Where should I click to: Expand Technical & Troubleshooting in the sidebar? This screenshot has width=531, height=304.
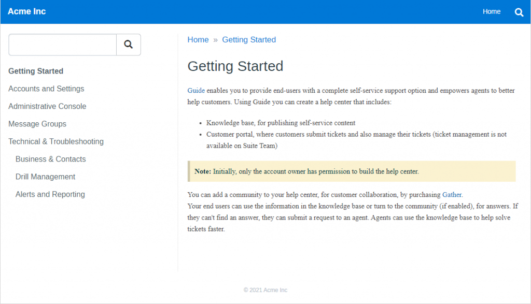pyautogui.click(x=55, y=141)
